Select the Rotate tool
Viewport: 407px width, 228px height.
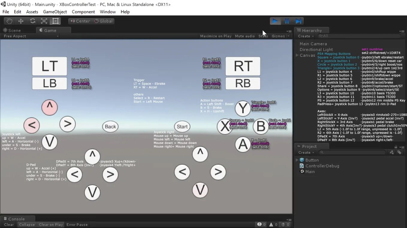coord(32,21)
